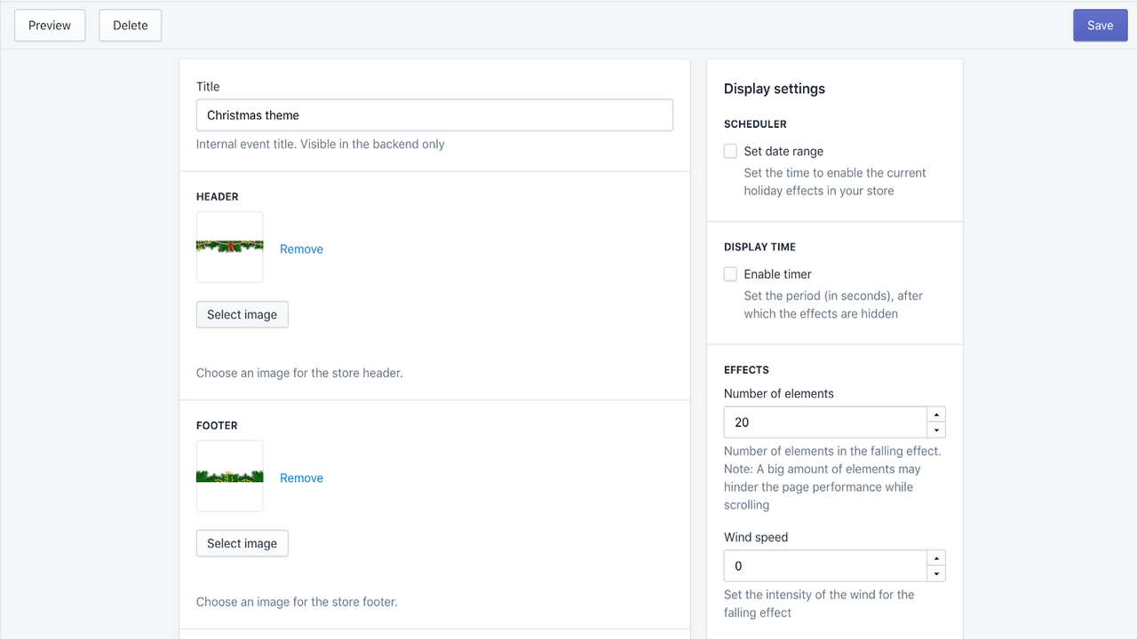Edit the Christmas theme title field

[x=434, y=114]
